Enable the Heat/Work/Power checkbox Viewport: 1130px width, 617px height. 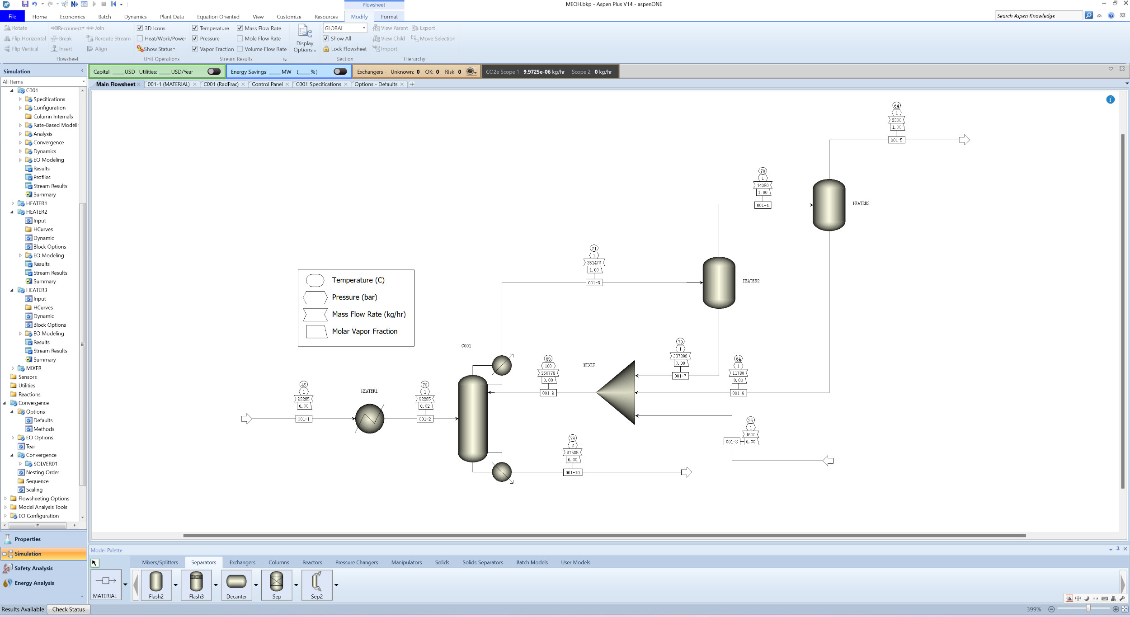pos(140,38)
